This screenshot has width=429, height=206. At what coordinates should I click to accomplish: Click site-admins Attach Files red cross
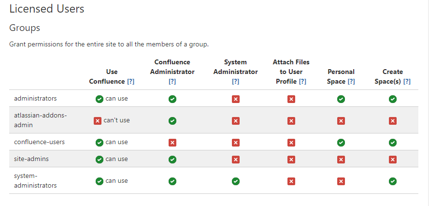click(291, 160)
